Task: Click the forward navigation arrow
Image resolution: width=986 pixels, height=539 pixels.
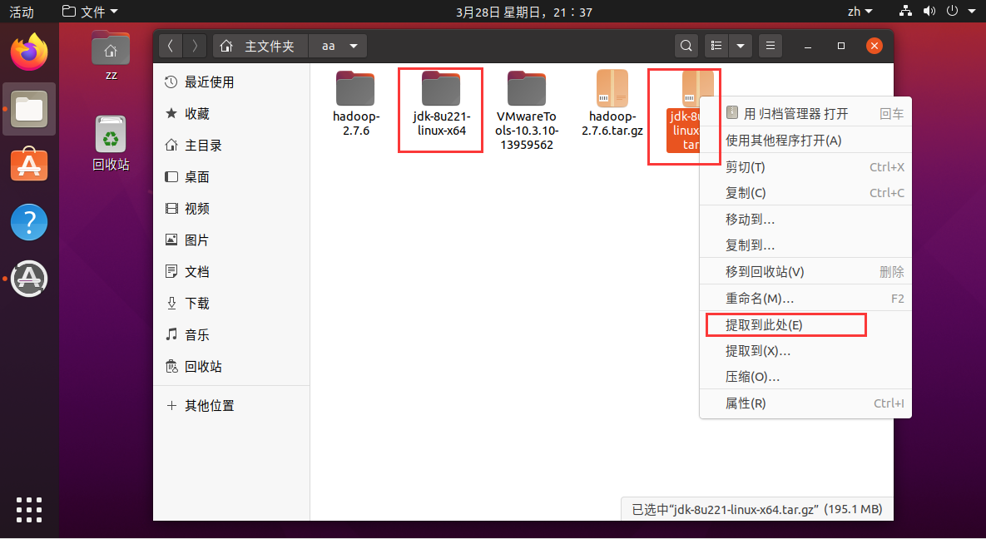Action: pos(194,46)
